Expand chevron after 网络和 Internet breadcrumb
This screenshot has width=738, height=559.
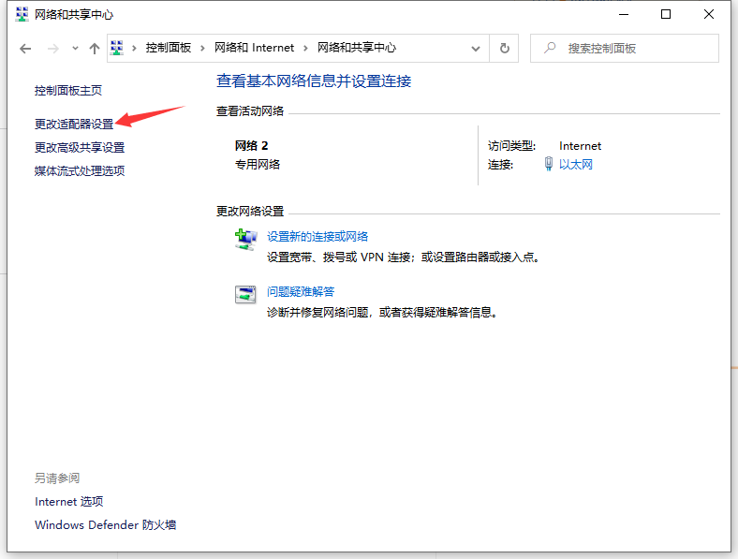[305, 48]
